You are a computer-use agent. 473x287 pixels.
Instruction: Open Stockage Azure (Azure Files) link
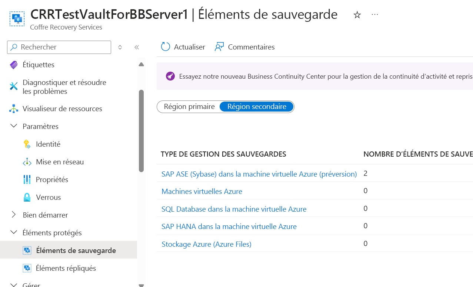[206, 244]
